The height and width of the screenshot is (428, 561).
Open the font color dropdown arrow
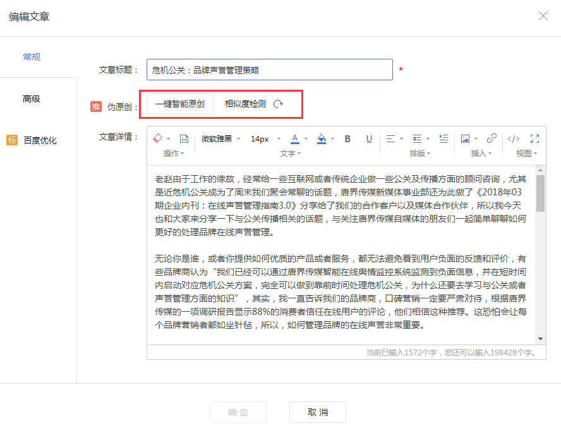coord(306,139)
